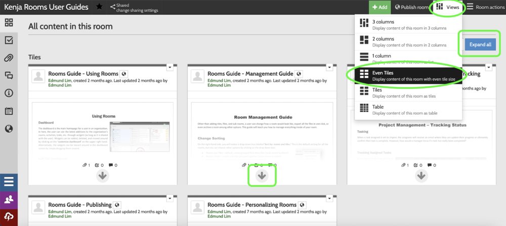Open Rooms Guide - Personalizing Rooms title

coord(252,205)
